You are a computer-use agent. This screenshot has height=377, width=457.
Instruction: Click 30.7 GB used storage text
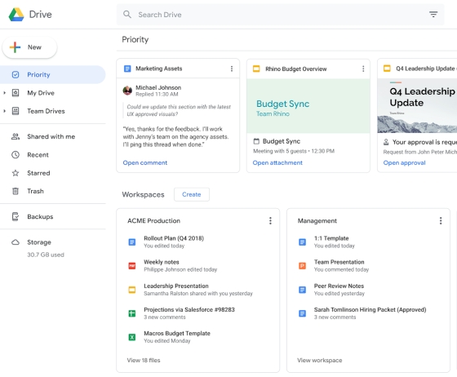click(46, 255)
